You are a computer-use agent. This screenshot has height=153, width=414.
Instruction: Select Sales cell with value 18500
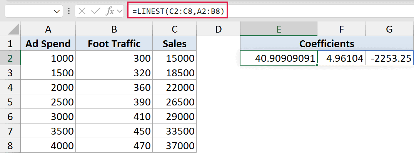(175, 72)
